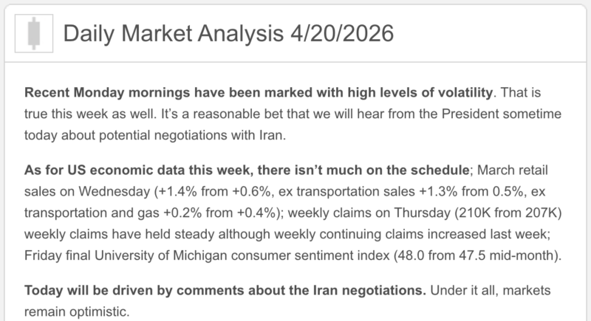Click the candlestick chart icon

tap(33, 34)
